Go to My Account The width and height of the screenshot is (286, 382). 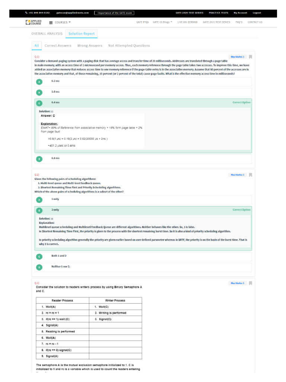pos(240,13)
